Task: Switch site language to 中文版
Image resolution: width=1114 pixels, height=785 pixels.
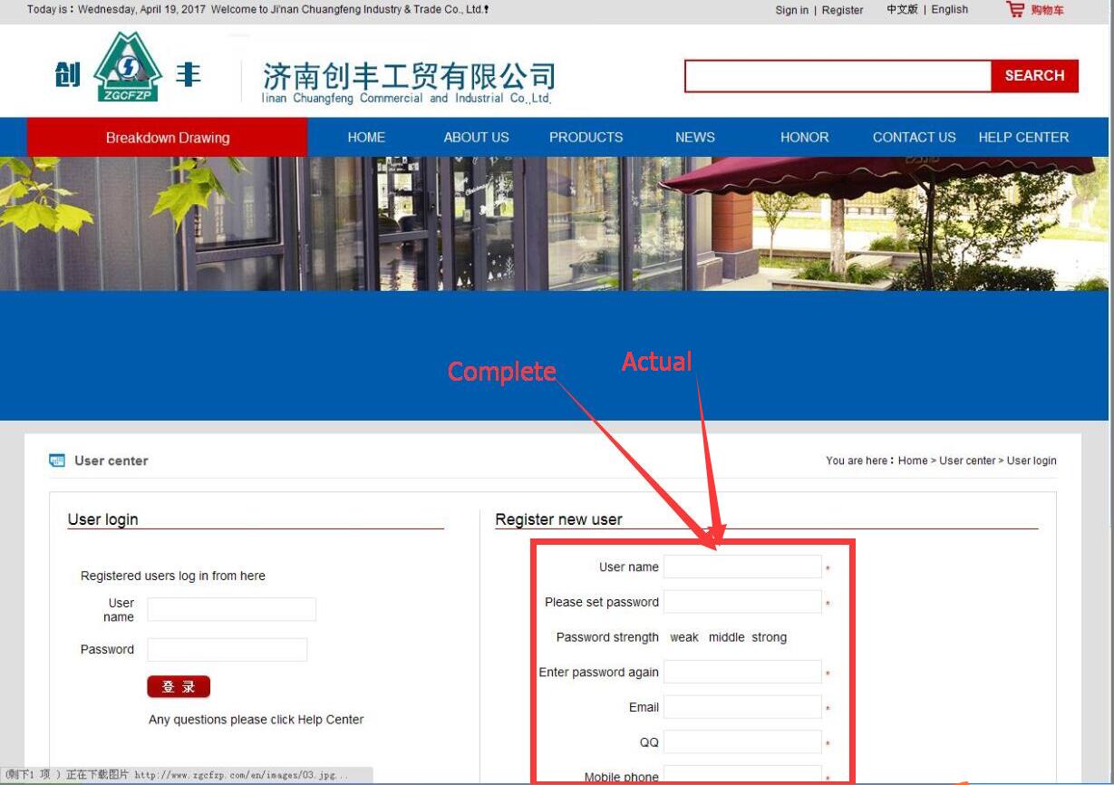Action: tap(902, 10)
